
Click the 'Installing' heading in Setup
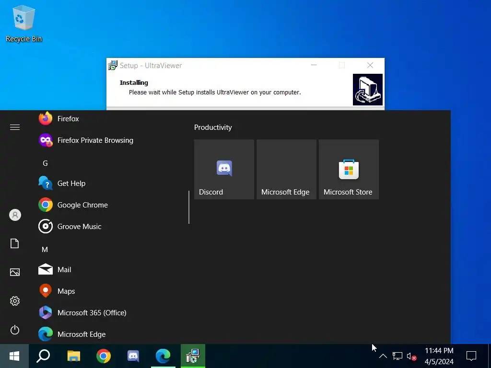(x=134, y=82)
